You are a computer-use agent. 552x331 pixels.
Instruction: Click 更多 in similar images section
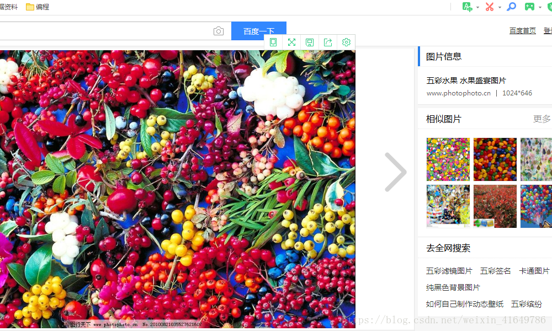tap(542, 119)
